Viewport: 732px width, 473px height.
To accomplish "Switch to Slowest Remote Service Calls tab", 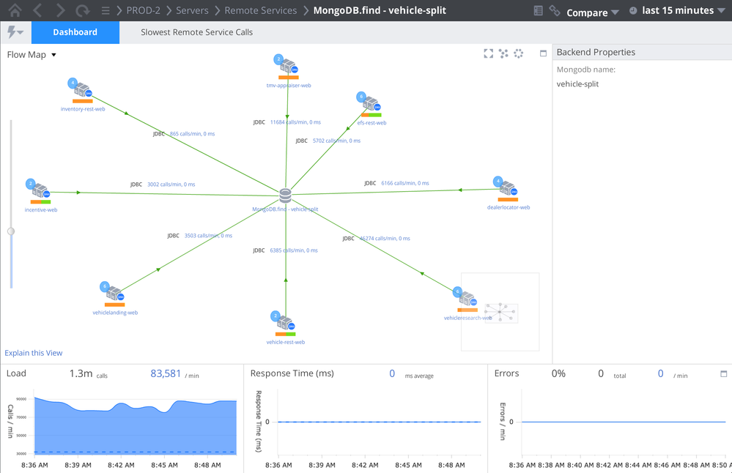I will (x=196, y=32).
